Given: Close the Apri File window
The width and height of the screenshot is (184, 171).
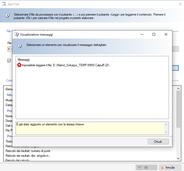Looking at the screenshot, I should click(180, 4).
